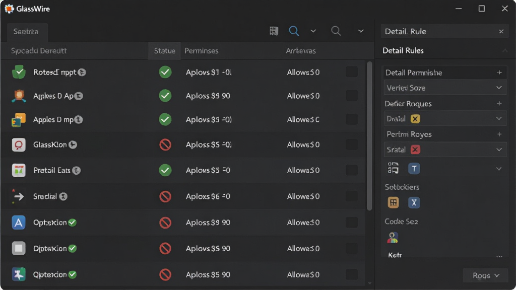Toggle the checkbox in the Apples D mp row
This screenshot has width=516, height=290.
click(x=352, y=119)
